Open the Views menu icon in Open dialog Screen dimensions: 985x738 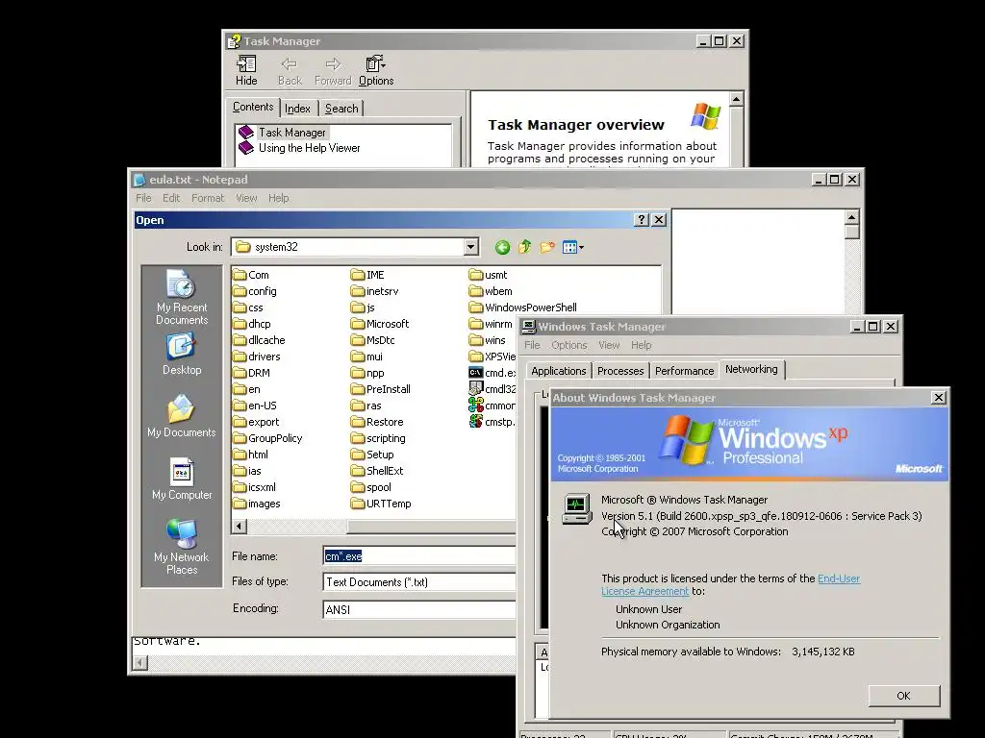click(x=573, y=247)
